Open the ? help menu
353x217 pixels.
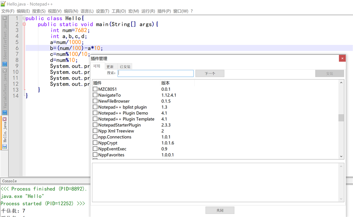(191, 11)
